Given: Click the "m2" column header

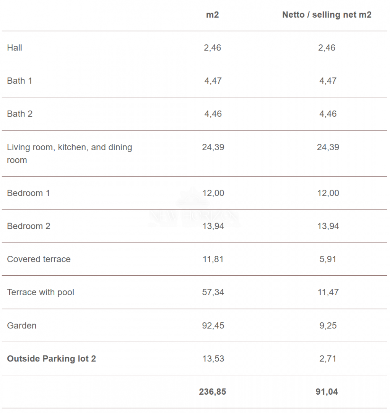Looking at the screenshot, I should tap(212, 15).
